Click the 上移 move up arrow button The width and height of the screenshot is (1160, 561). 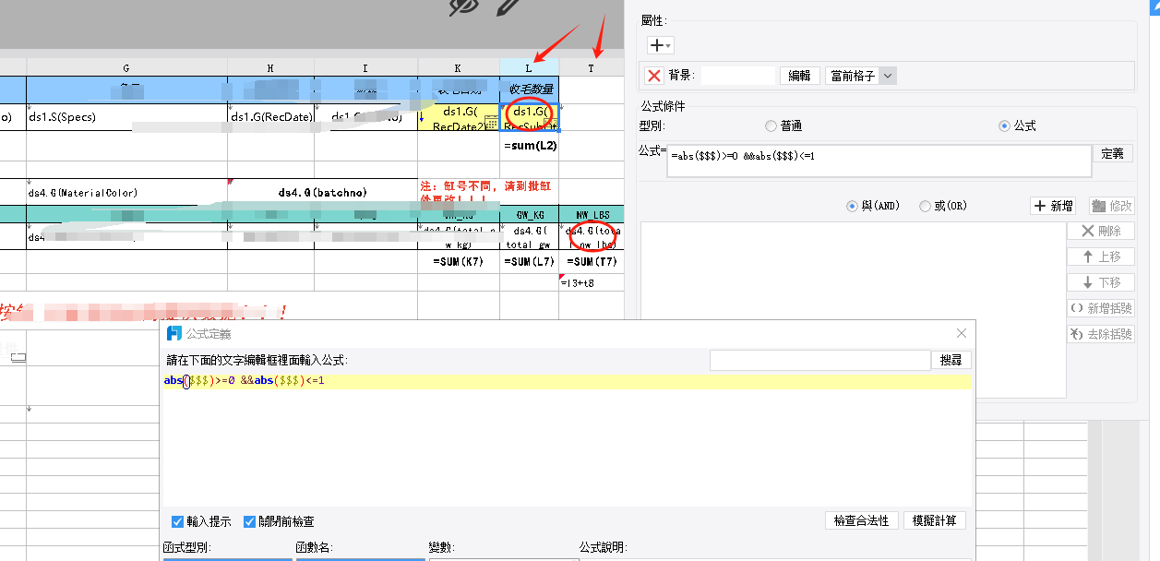pos(1100,257)
